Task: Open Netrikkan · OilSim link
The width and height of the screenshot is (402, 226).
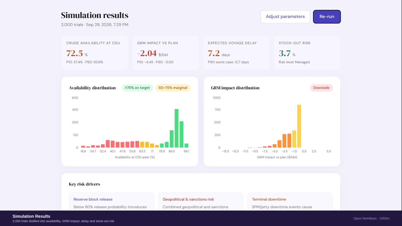Action: 371,218
